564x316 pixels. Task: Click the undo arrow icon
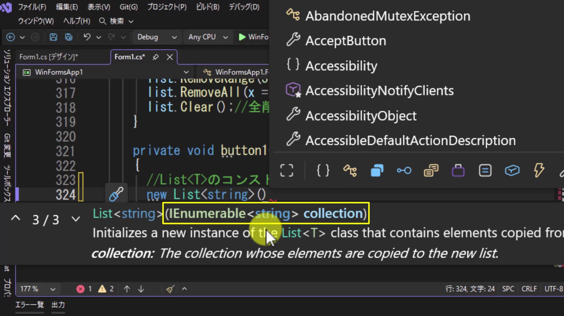(x=87, y=37)
